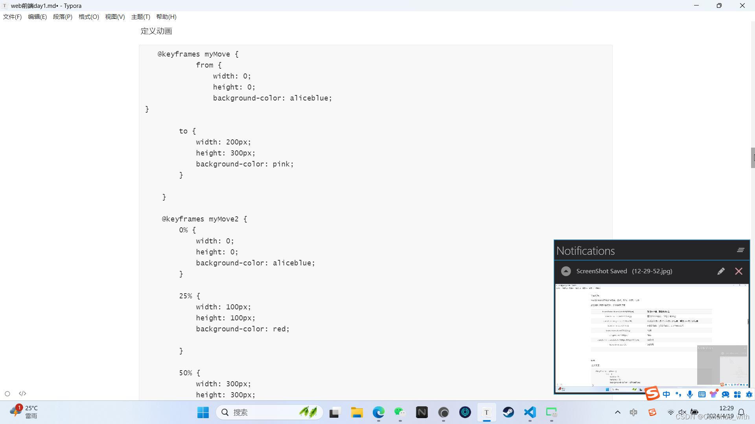Open the Sogou soft keyboard icon

(x=702, y=394)
